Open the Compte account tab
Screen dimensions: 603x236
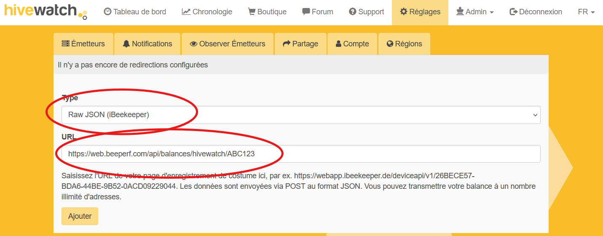(352, 44)
